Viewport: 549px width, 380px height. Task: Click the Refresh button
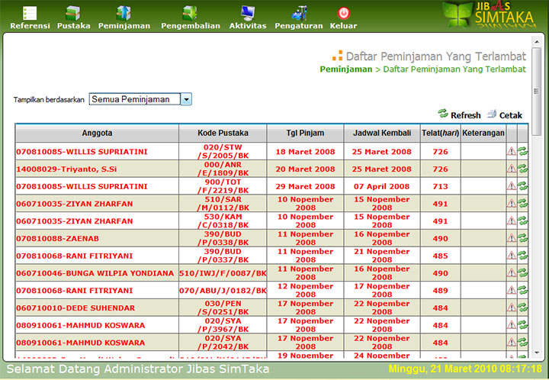point(459,114)
